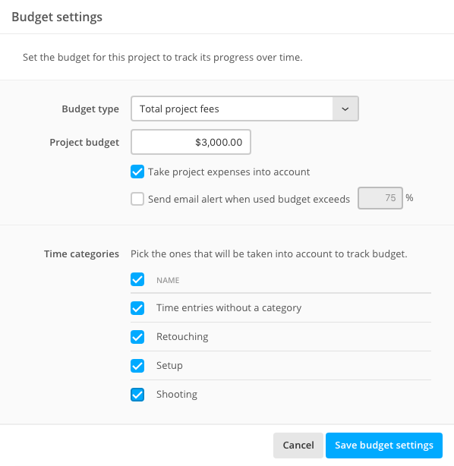Uncheck the Setup category checkbox
The height and width of the screenshot is (466, 454).
click(x=137, y=366)
